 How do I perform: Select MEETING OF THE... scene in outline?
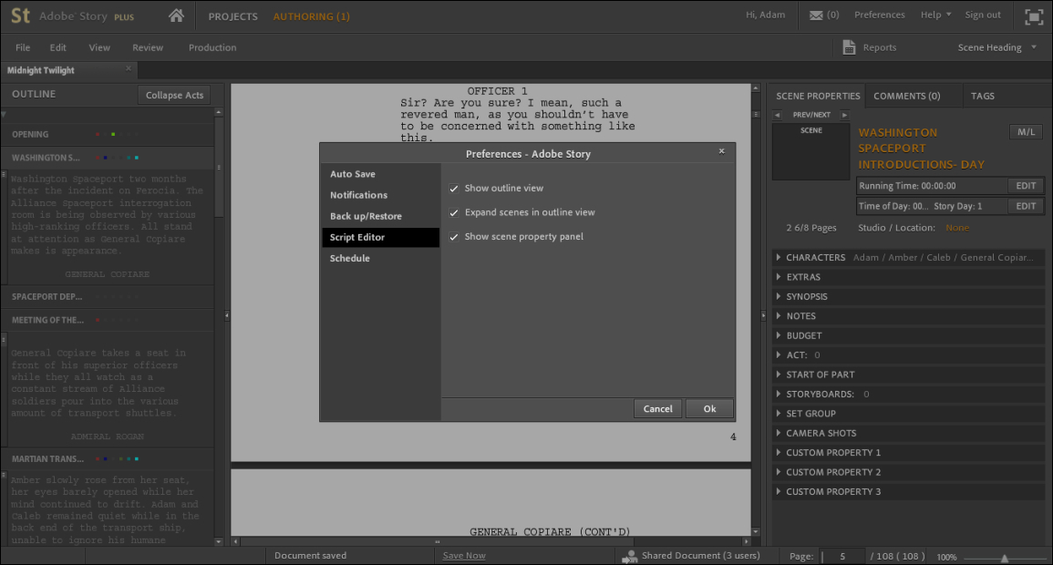(x=108, y=320)
